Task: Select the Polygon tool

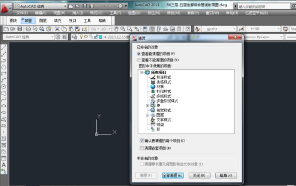Action: coord(4,67)
